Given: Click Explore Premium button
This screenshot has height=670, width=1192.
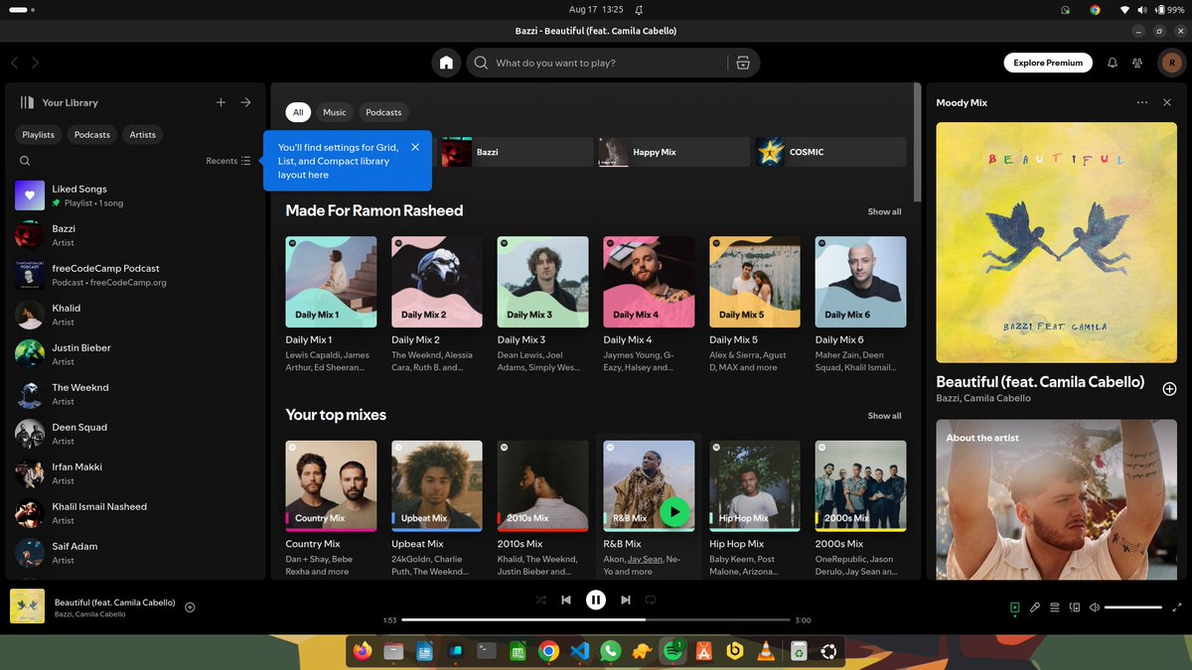Looking at the screenshot, I should 1048,63.
